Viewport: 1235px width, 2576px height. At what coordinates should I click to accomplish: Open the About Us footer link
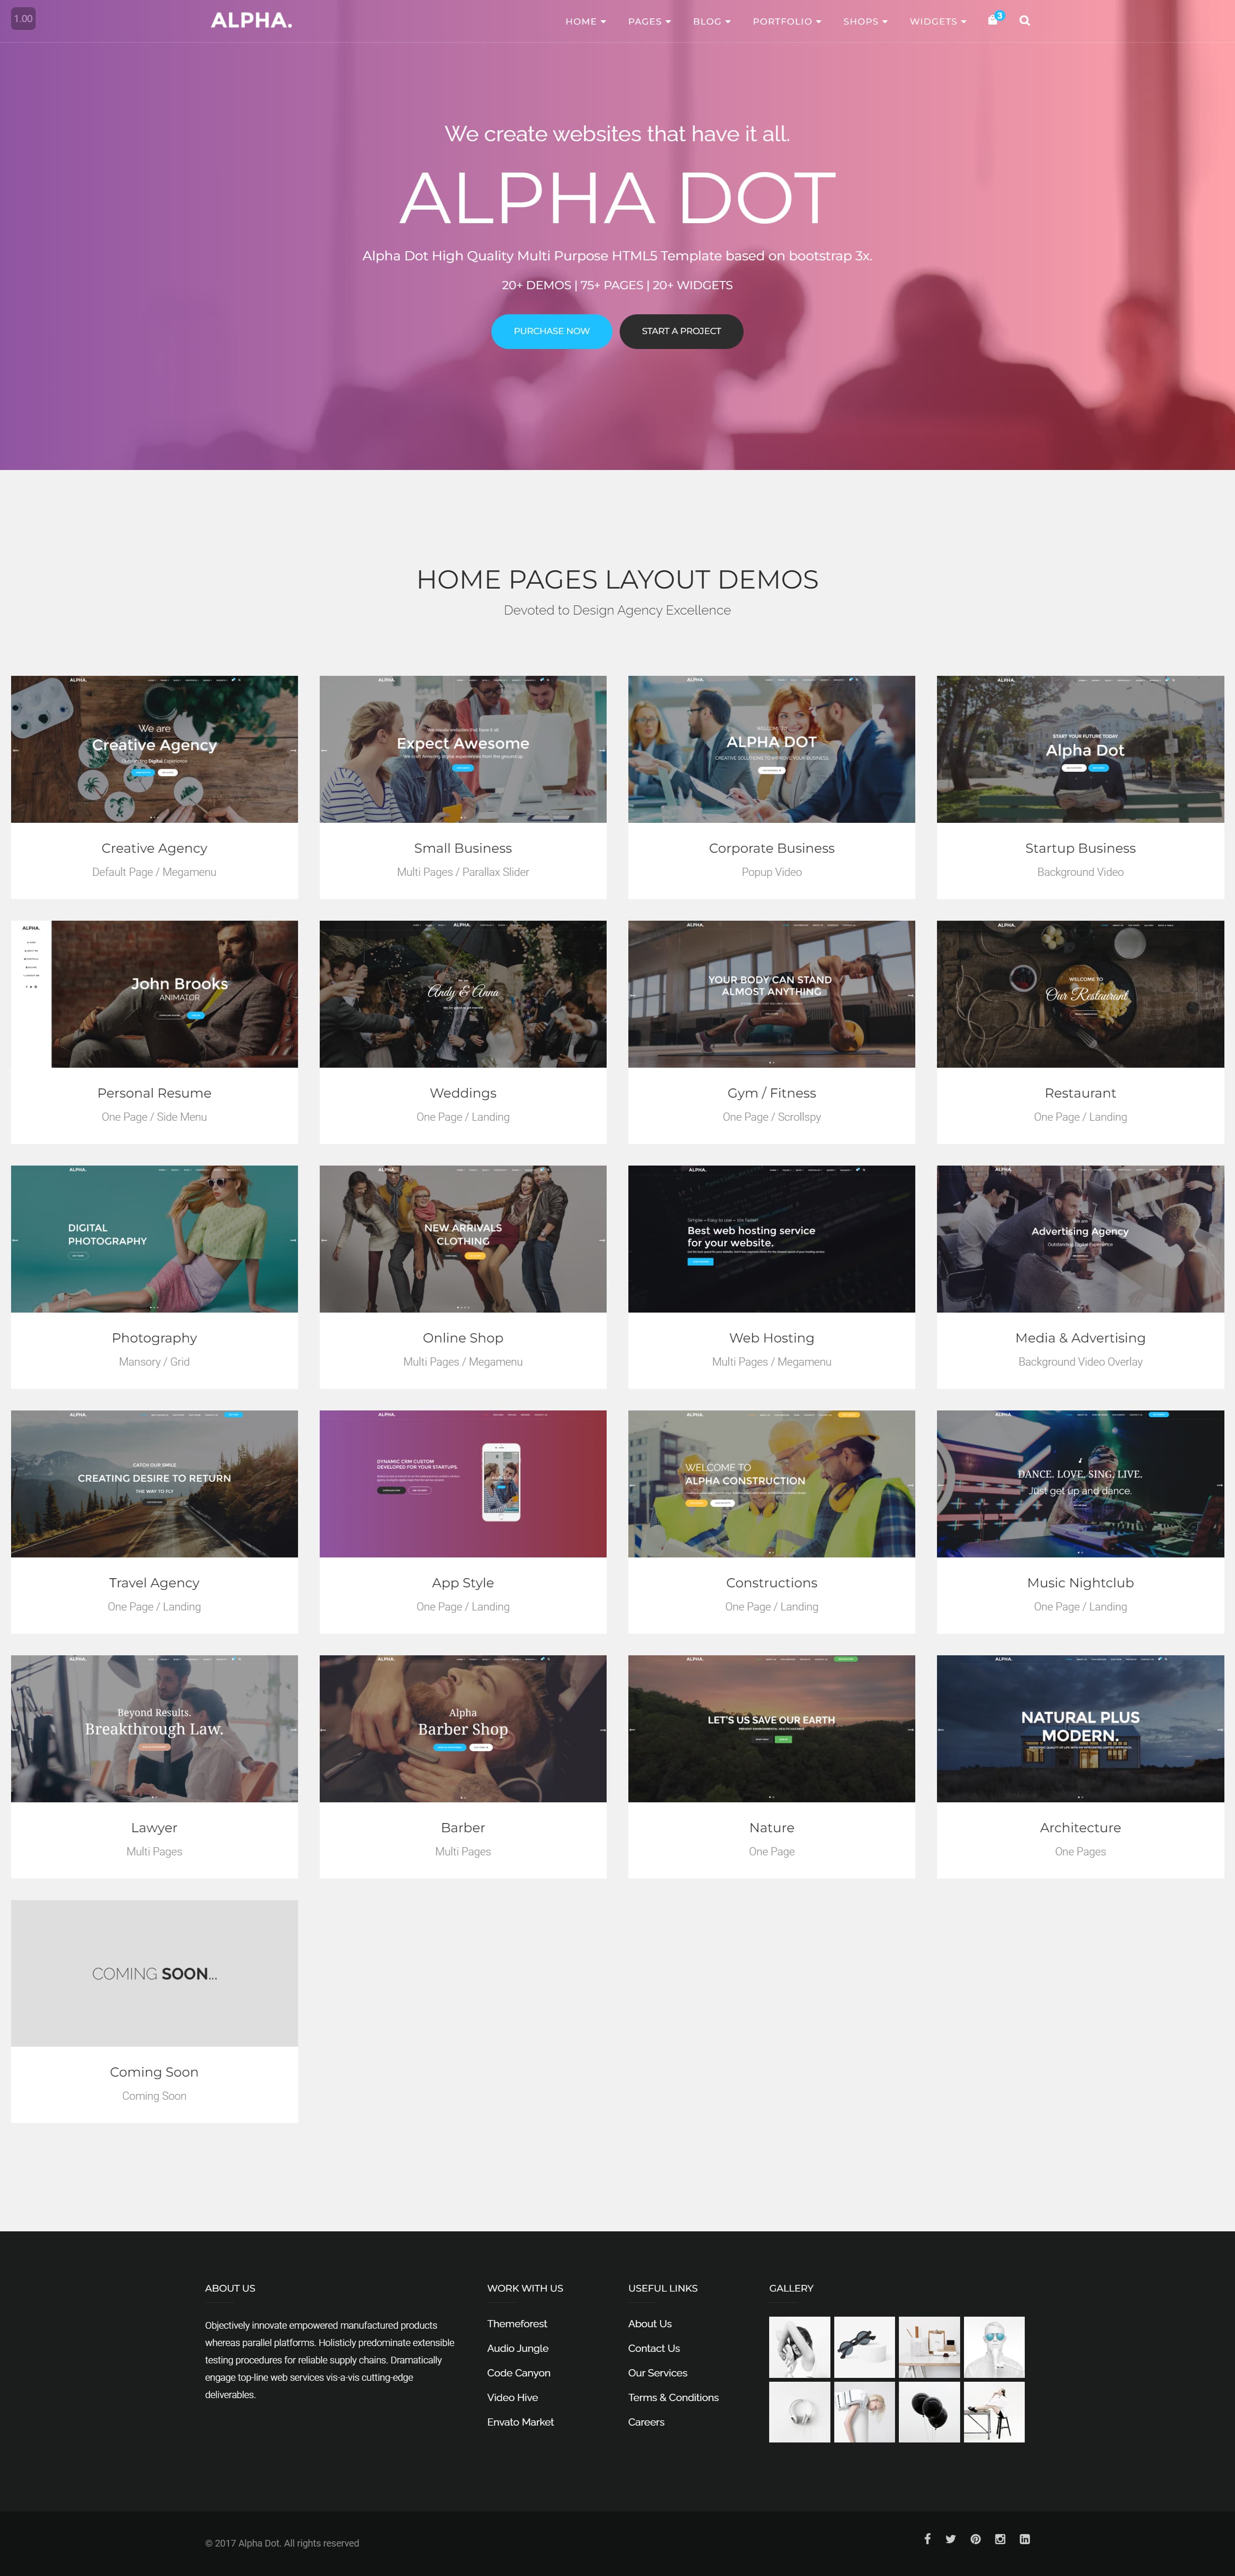(x=650, y=2323)
